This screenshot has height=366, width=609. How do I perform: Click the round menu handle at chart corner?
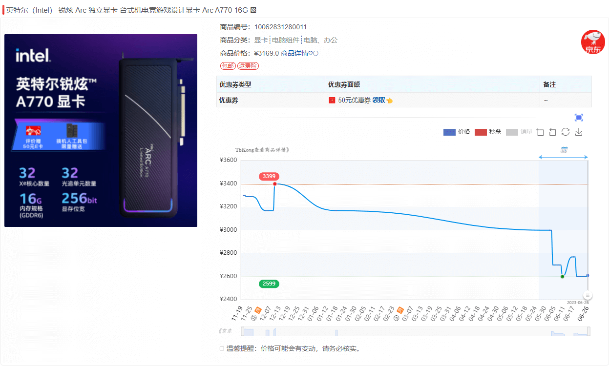click(588, 295)
